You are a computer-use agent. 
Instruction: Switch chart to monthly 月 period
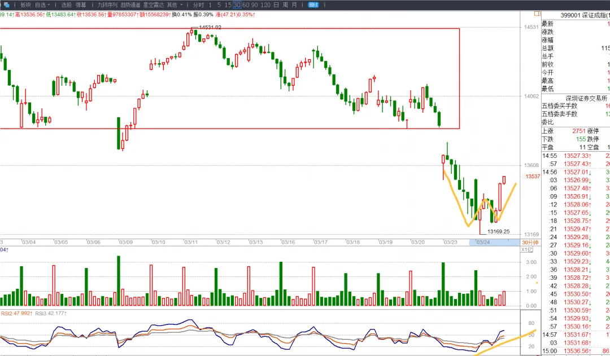point(294,5)
